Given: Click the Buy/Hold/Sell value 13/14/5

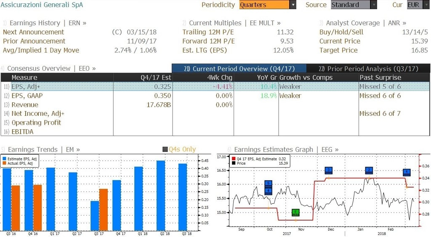Looking at the screenshot, I should (x=415, y=32).
